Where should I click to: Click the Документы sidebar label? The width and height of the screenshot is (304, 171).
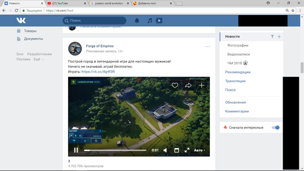[x=33, y=39]
